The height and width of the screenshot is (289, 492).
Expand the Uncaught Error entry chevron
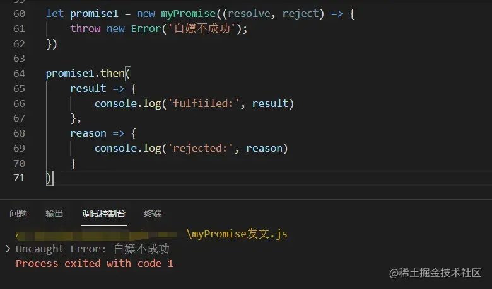coord(8,249)
